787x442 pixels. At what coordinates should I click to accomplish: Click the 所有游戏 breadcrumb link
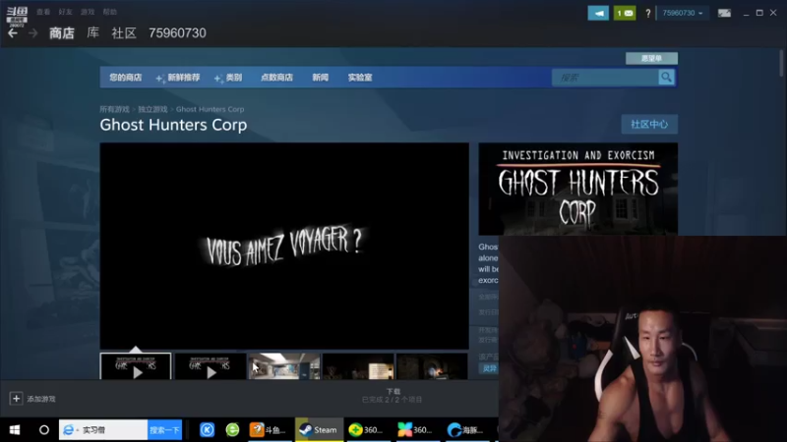pos(114,109)
